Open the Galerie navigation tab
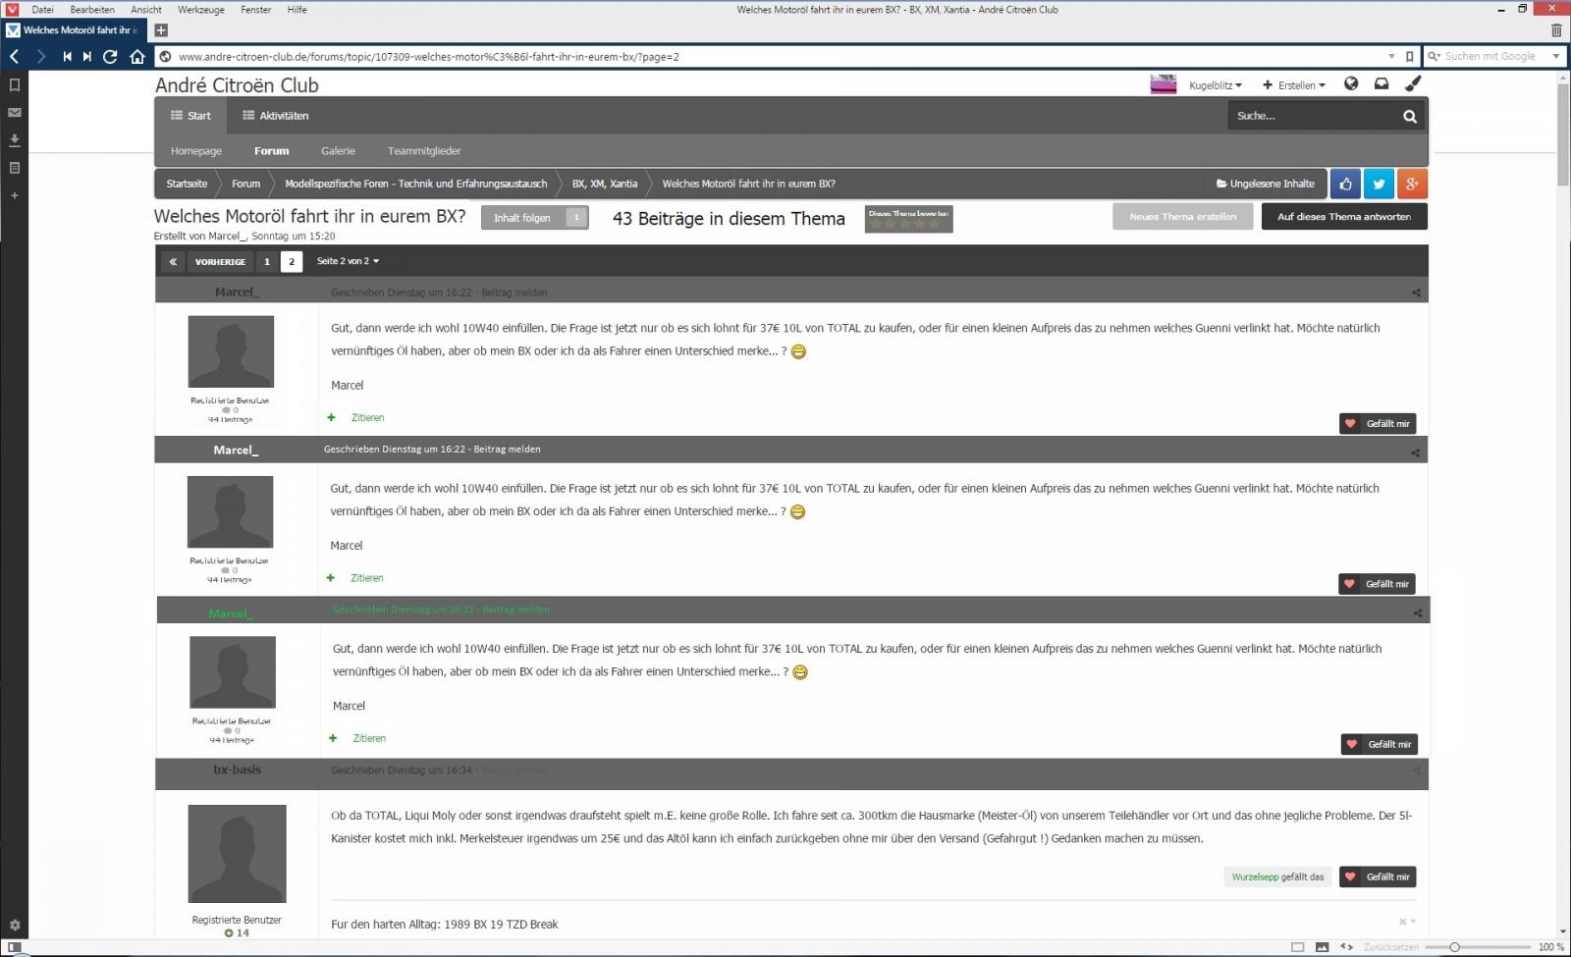 (x=338, y=151)
